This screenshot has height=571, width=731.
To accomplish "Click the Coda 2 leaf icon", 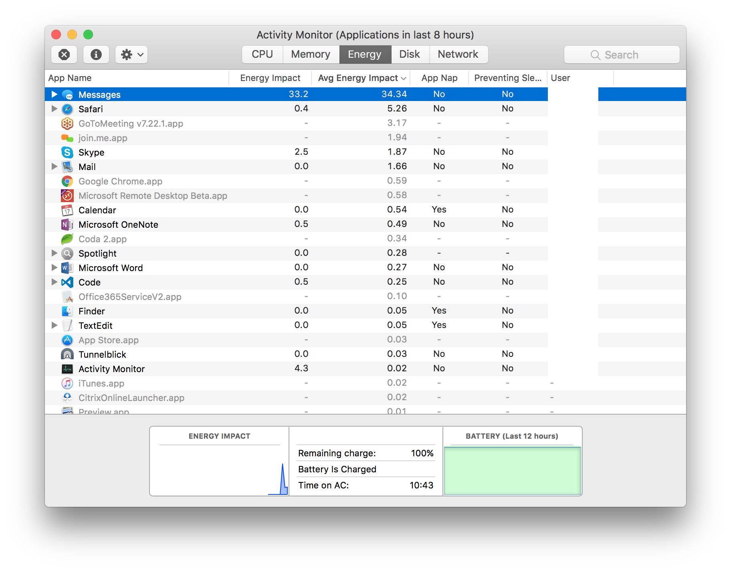I will pos(67,239).
